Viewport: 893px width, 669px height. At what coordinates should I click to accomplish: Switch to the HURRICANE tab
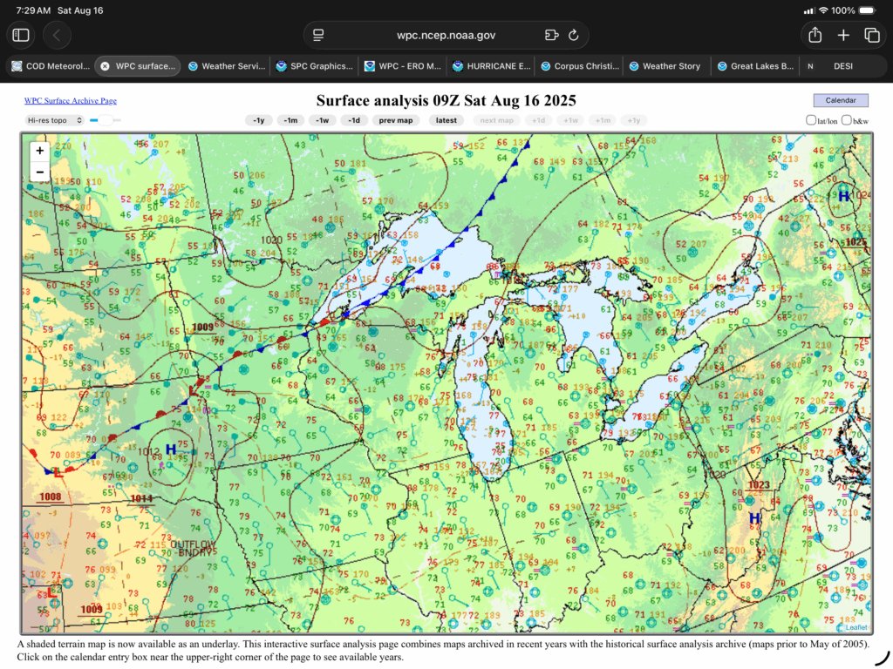click(490, 66)
